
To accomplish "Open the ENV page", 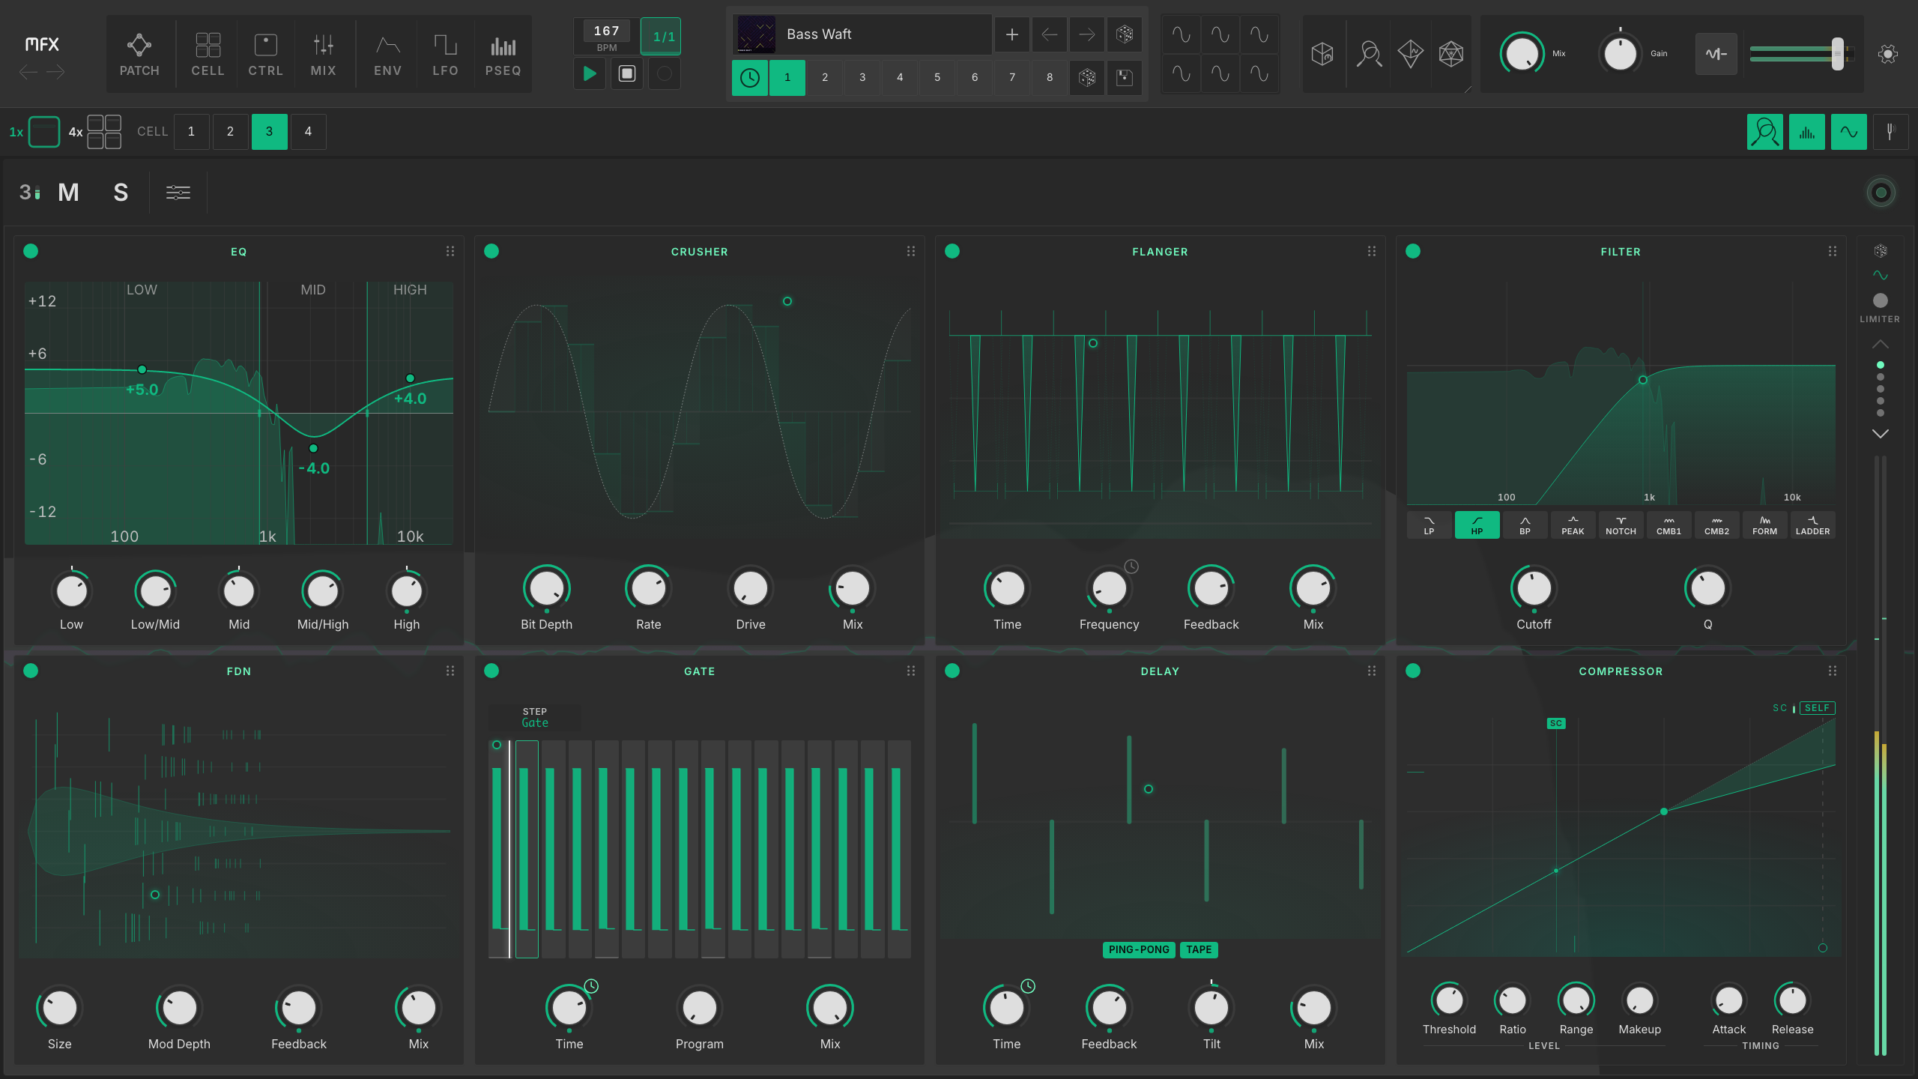I will tap(387, 54).
